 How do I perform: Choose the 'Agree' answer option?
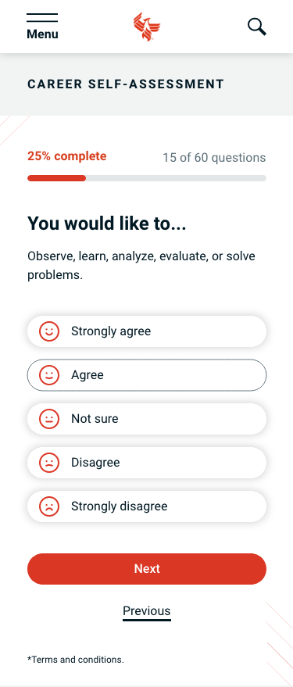147,375
